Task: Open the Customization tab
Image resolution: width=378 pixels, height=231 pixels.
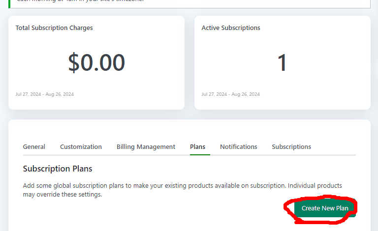Action: (x=81, y=146)
